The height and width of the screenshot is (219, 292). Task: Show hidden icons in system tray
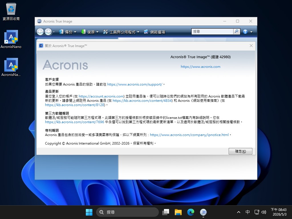point(239,212)
